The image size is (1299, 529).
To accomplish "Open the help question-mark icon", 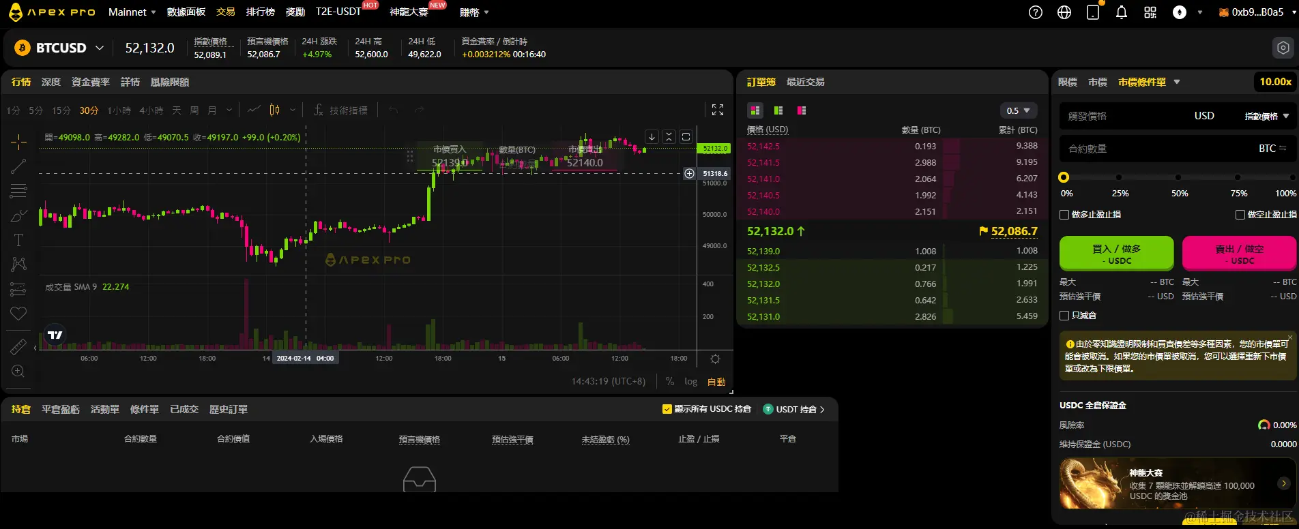I will pos(1036,12).
